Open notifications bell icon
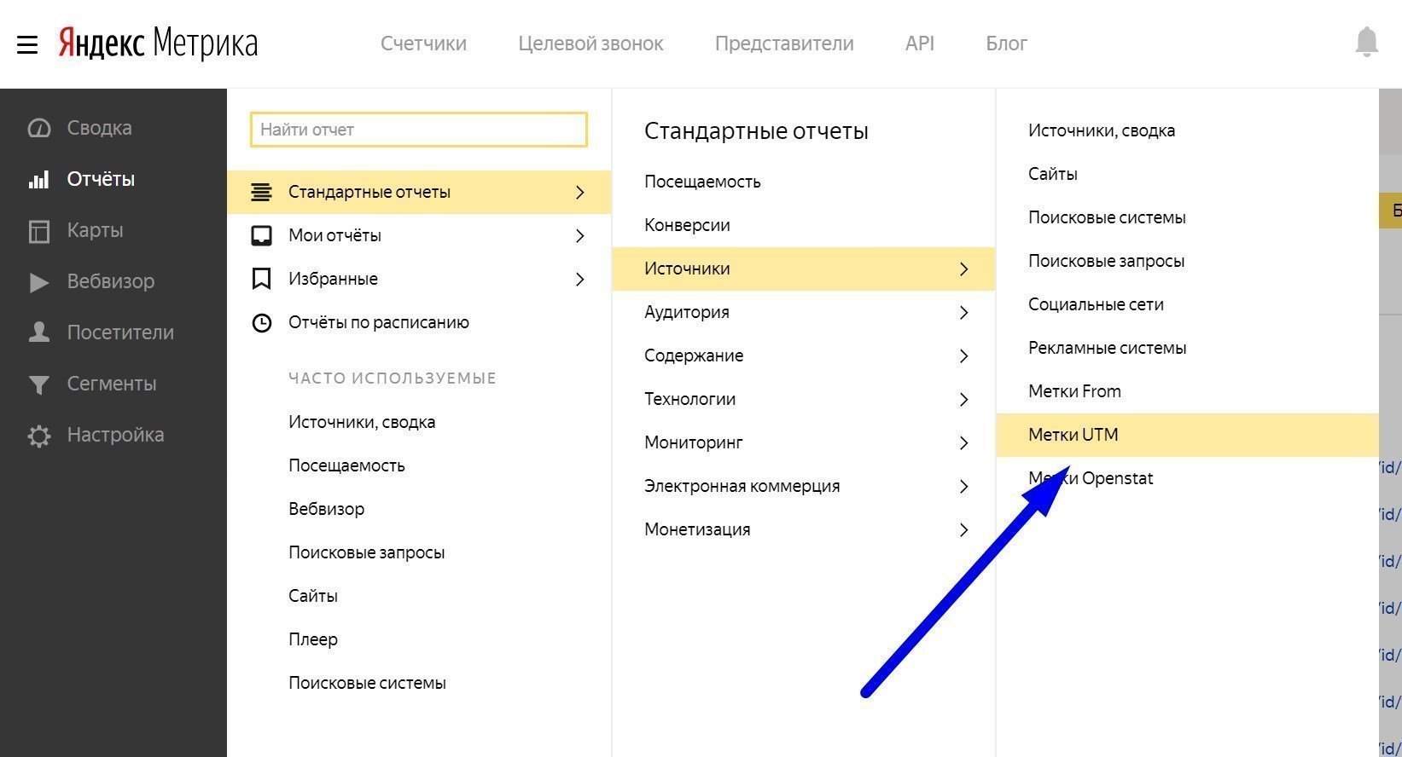The image size is (1402, 757). [1366, 43]
